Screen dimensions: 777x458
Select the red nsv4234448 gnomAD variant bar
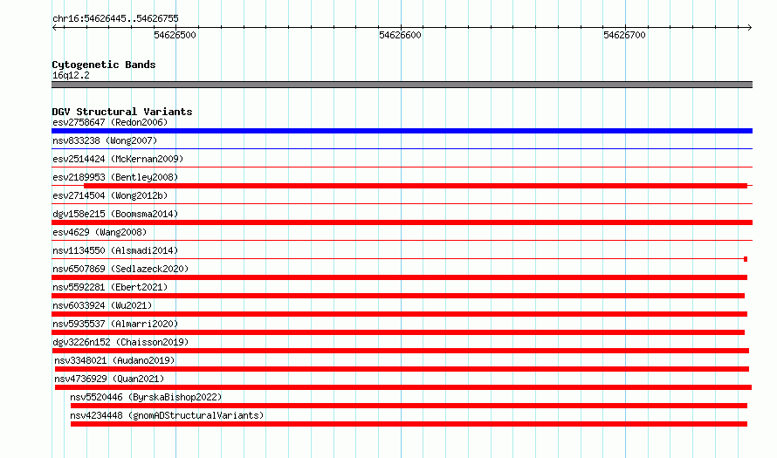click(x=409, y=424)
